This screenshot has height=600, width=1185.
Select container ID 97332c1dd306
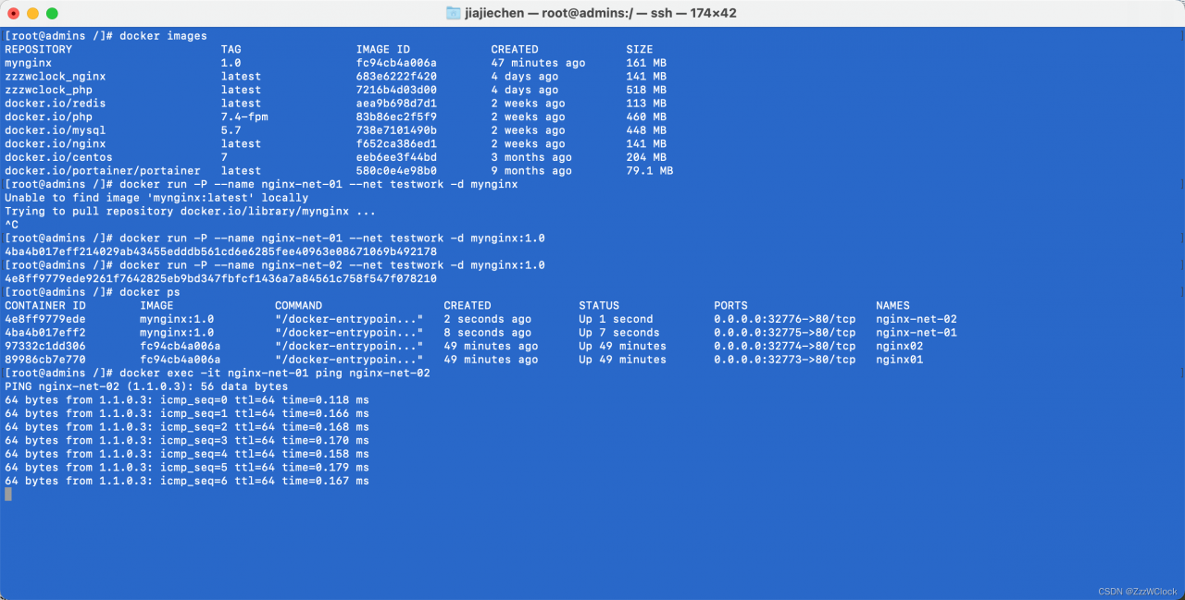click(x=45, y=346)
